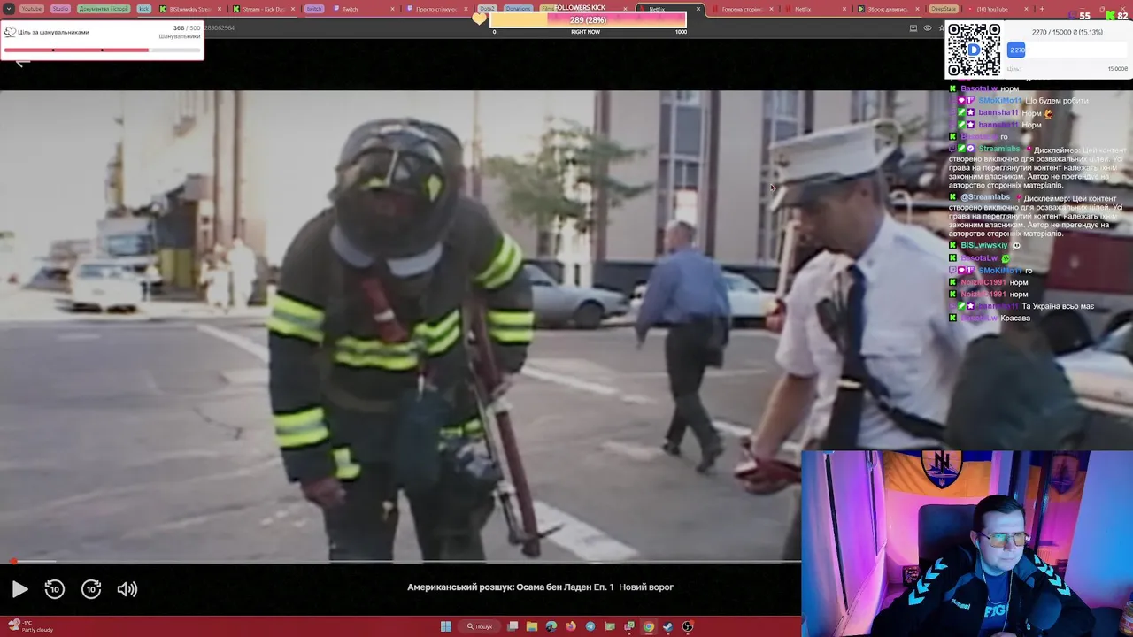1133x637 pixels.
Task: Open the Youtube tab group
Action: tap(31, 9)
